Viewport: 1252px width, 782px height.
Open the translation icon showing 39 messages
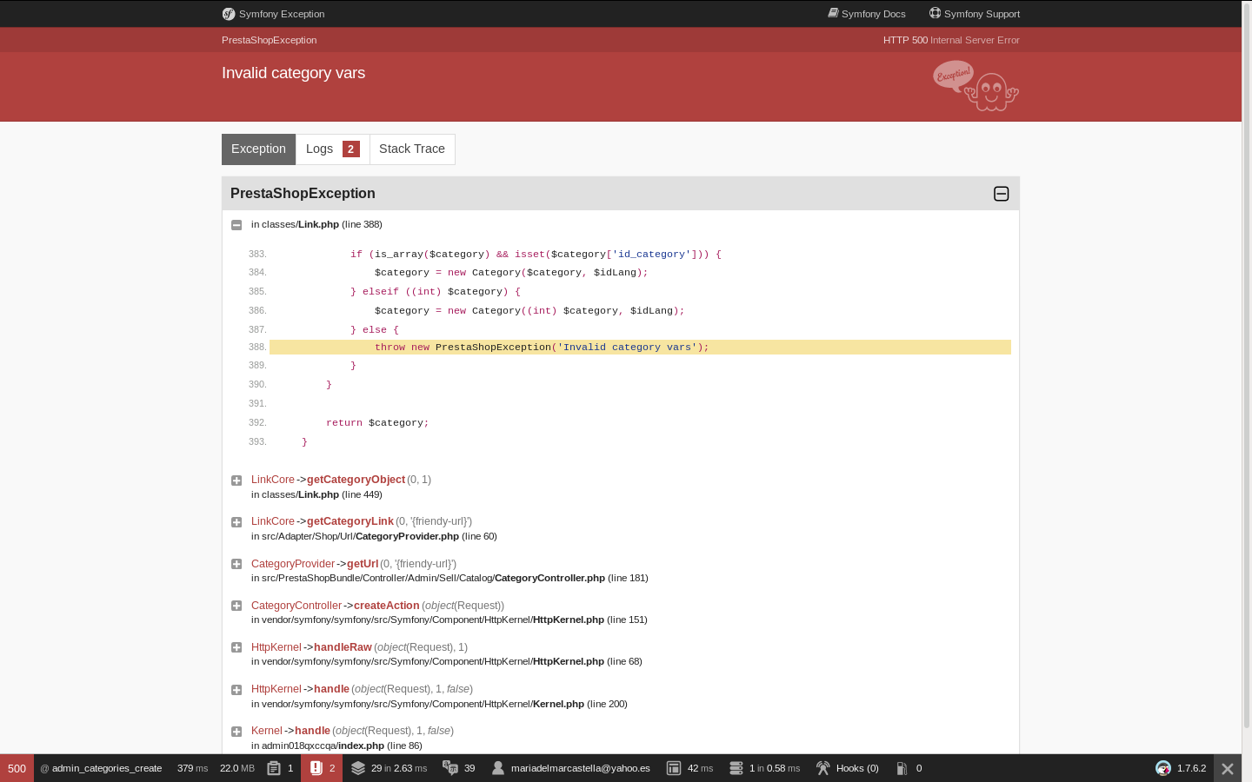(450, 768)
